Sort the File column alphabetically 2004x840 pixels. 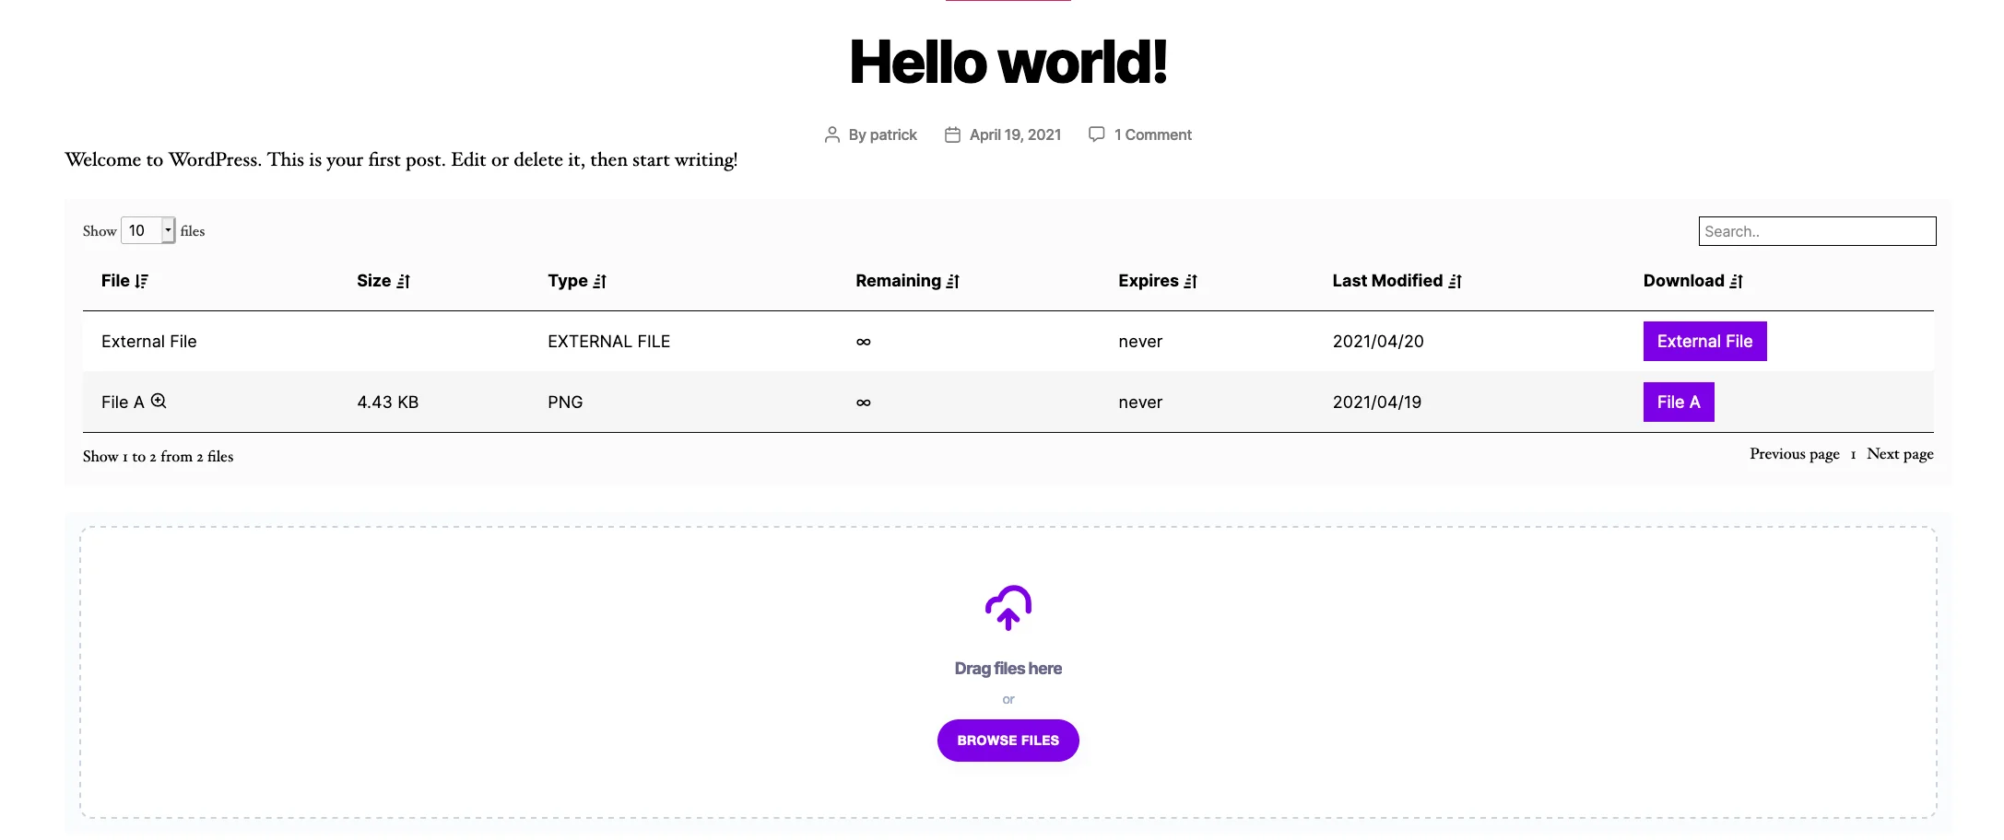tap(141, 281)
